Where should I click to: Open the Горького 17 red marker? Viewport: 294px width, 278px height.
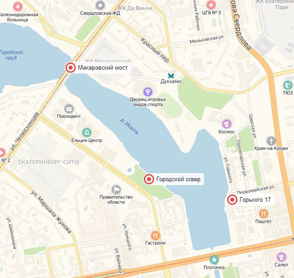pyautogui.click(x=233, y=199)
